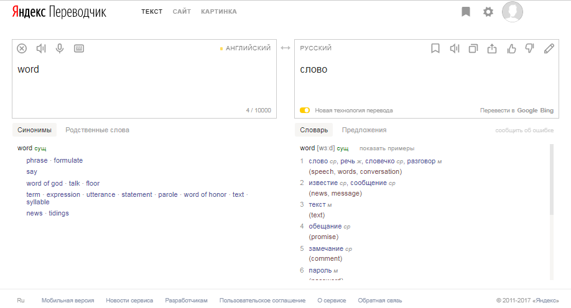Click the dictionary panel scrollbar

coord(551,180)
